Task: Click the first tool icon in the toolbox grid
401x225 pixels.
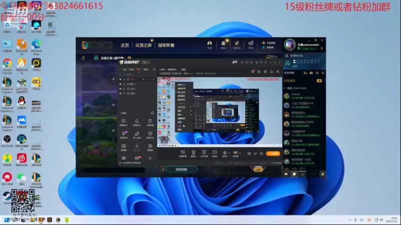Action: (x=123, y=122)
